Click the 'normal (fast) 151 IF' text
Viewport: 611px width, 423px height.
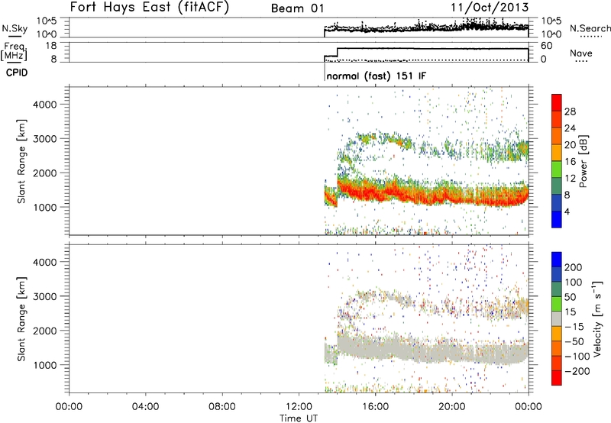coord(377,76)
